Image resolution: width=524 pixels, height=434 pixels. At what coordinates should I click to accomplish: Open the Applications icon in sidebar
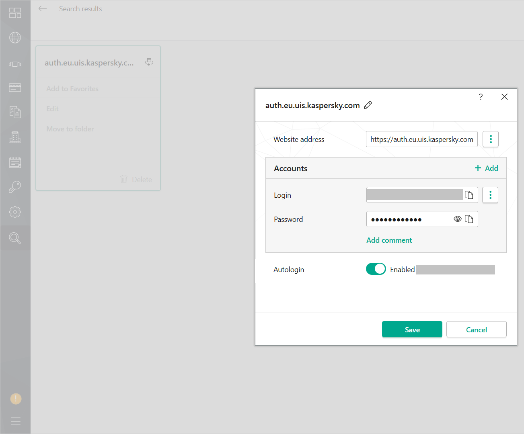pos(15,64)
